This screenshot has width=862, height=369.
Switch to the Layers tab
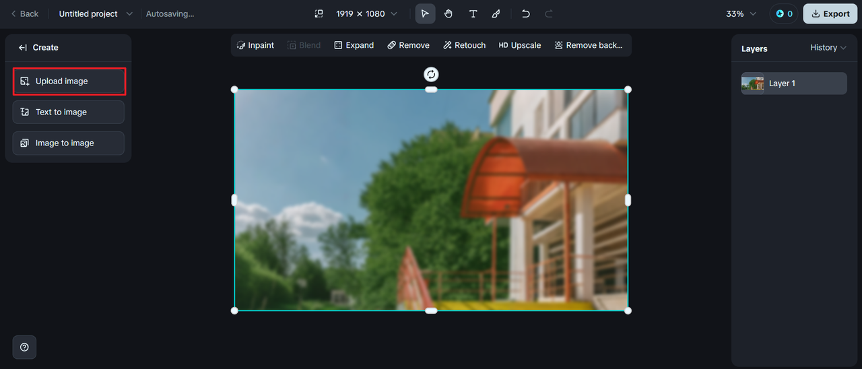(754, 48)
